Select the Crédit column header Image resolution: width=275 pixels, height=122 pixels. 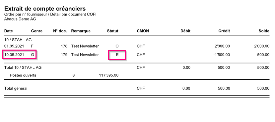click(224, 31)
